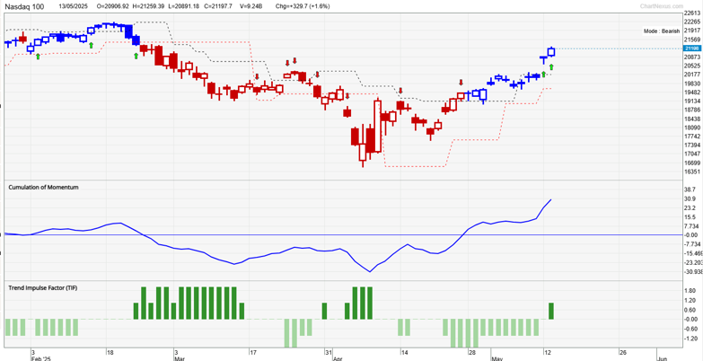Click the 20177 price axis label
The width and height of the screenshot is (703, 361).
click(x=692, y=75)
